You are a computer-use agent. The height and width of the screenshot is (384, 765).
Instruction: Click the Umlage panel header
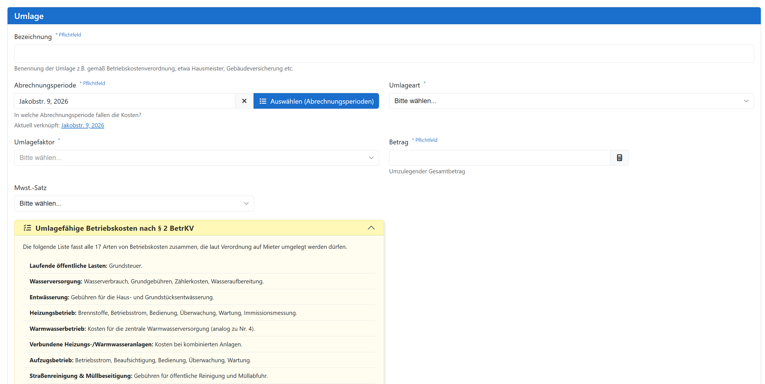tap(384, 16)
